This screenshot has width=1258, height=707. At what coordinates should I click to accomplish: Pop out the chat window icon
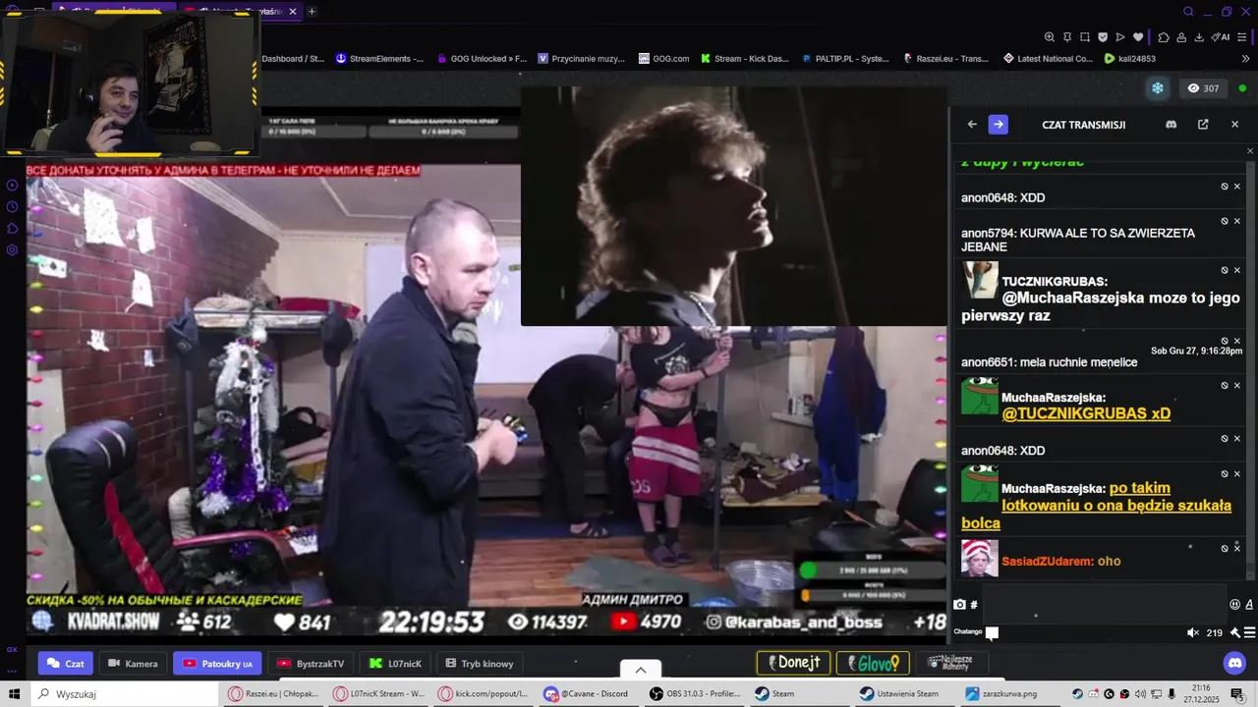1203,125
